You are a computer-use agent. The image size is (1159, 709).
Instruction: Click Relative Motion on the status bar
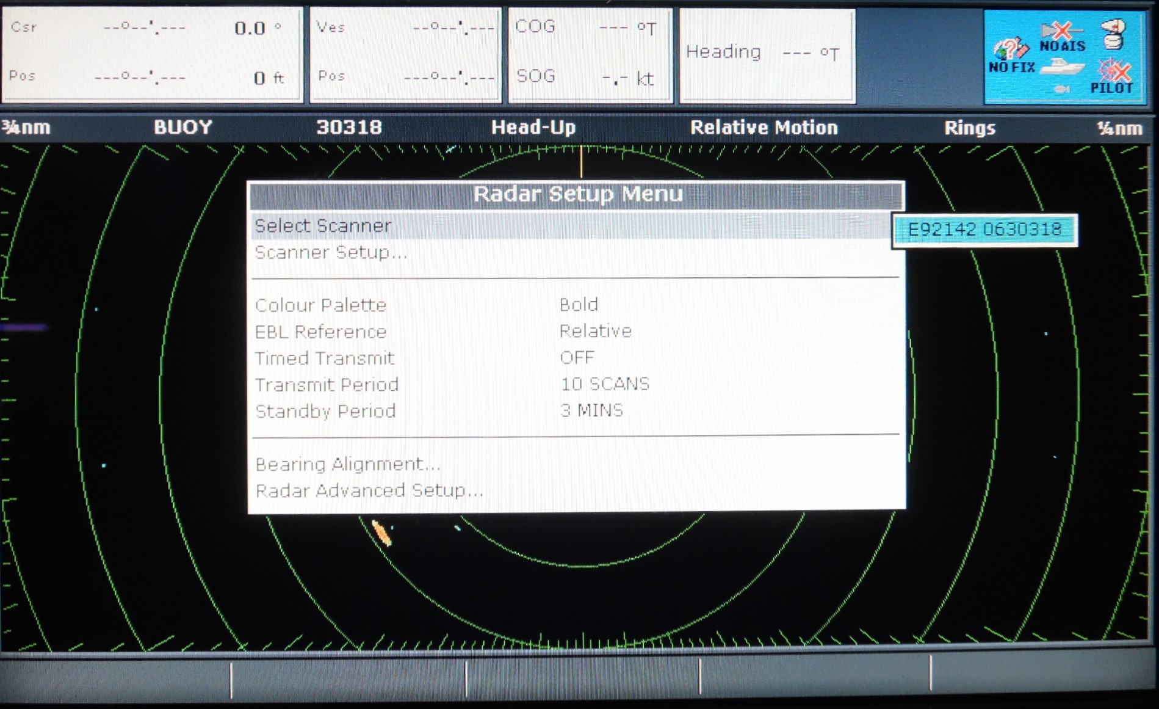[764, 128]
